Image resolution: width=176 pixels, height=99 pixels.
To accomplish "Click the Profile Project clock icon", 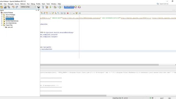I will (60, 7).
